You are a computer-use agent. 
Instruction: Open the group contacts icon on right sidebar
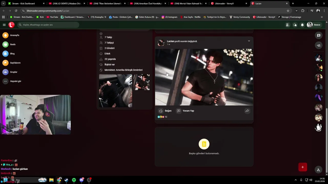[x=319, y=45]
